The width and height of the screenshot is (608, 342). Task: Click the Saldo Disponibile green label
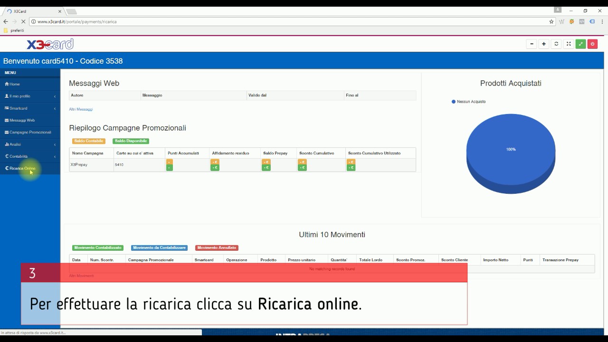click(x=131, y=141)
